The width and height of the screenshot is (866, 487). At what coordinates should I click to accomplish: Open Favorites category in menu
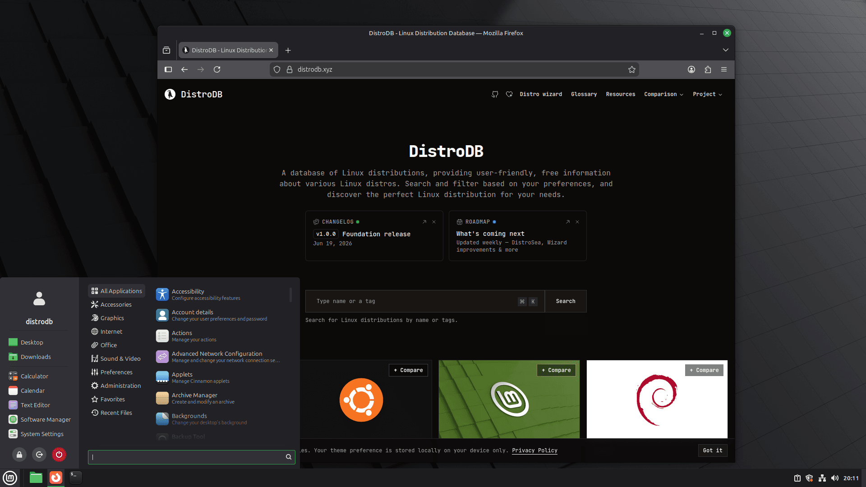pos(116,399)
